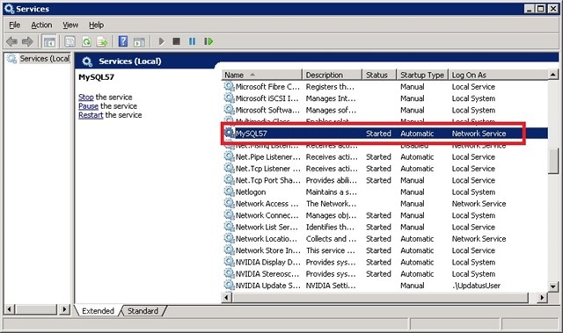Toggle Show/Hide Action Pane icon
563x333 pixels.
point(139,42)
